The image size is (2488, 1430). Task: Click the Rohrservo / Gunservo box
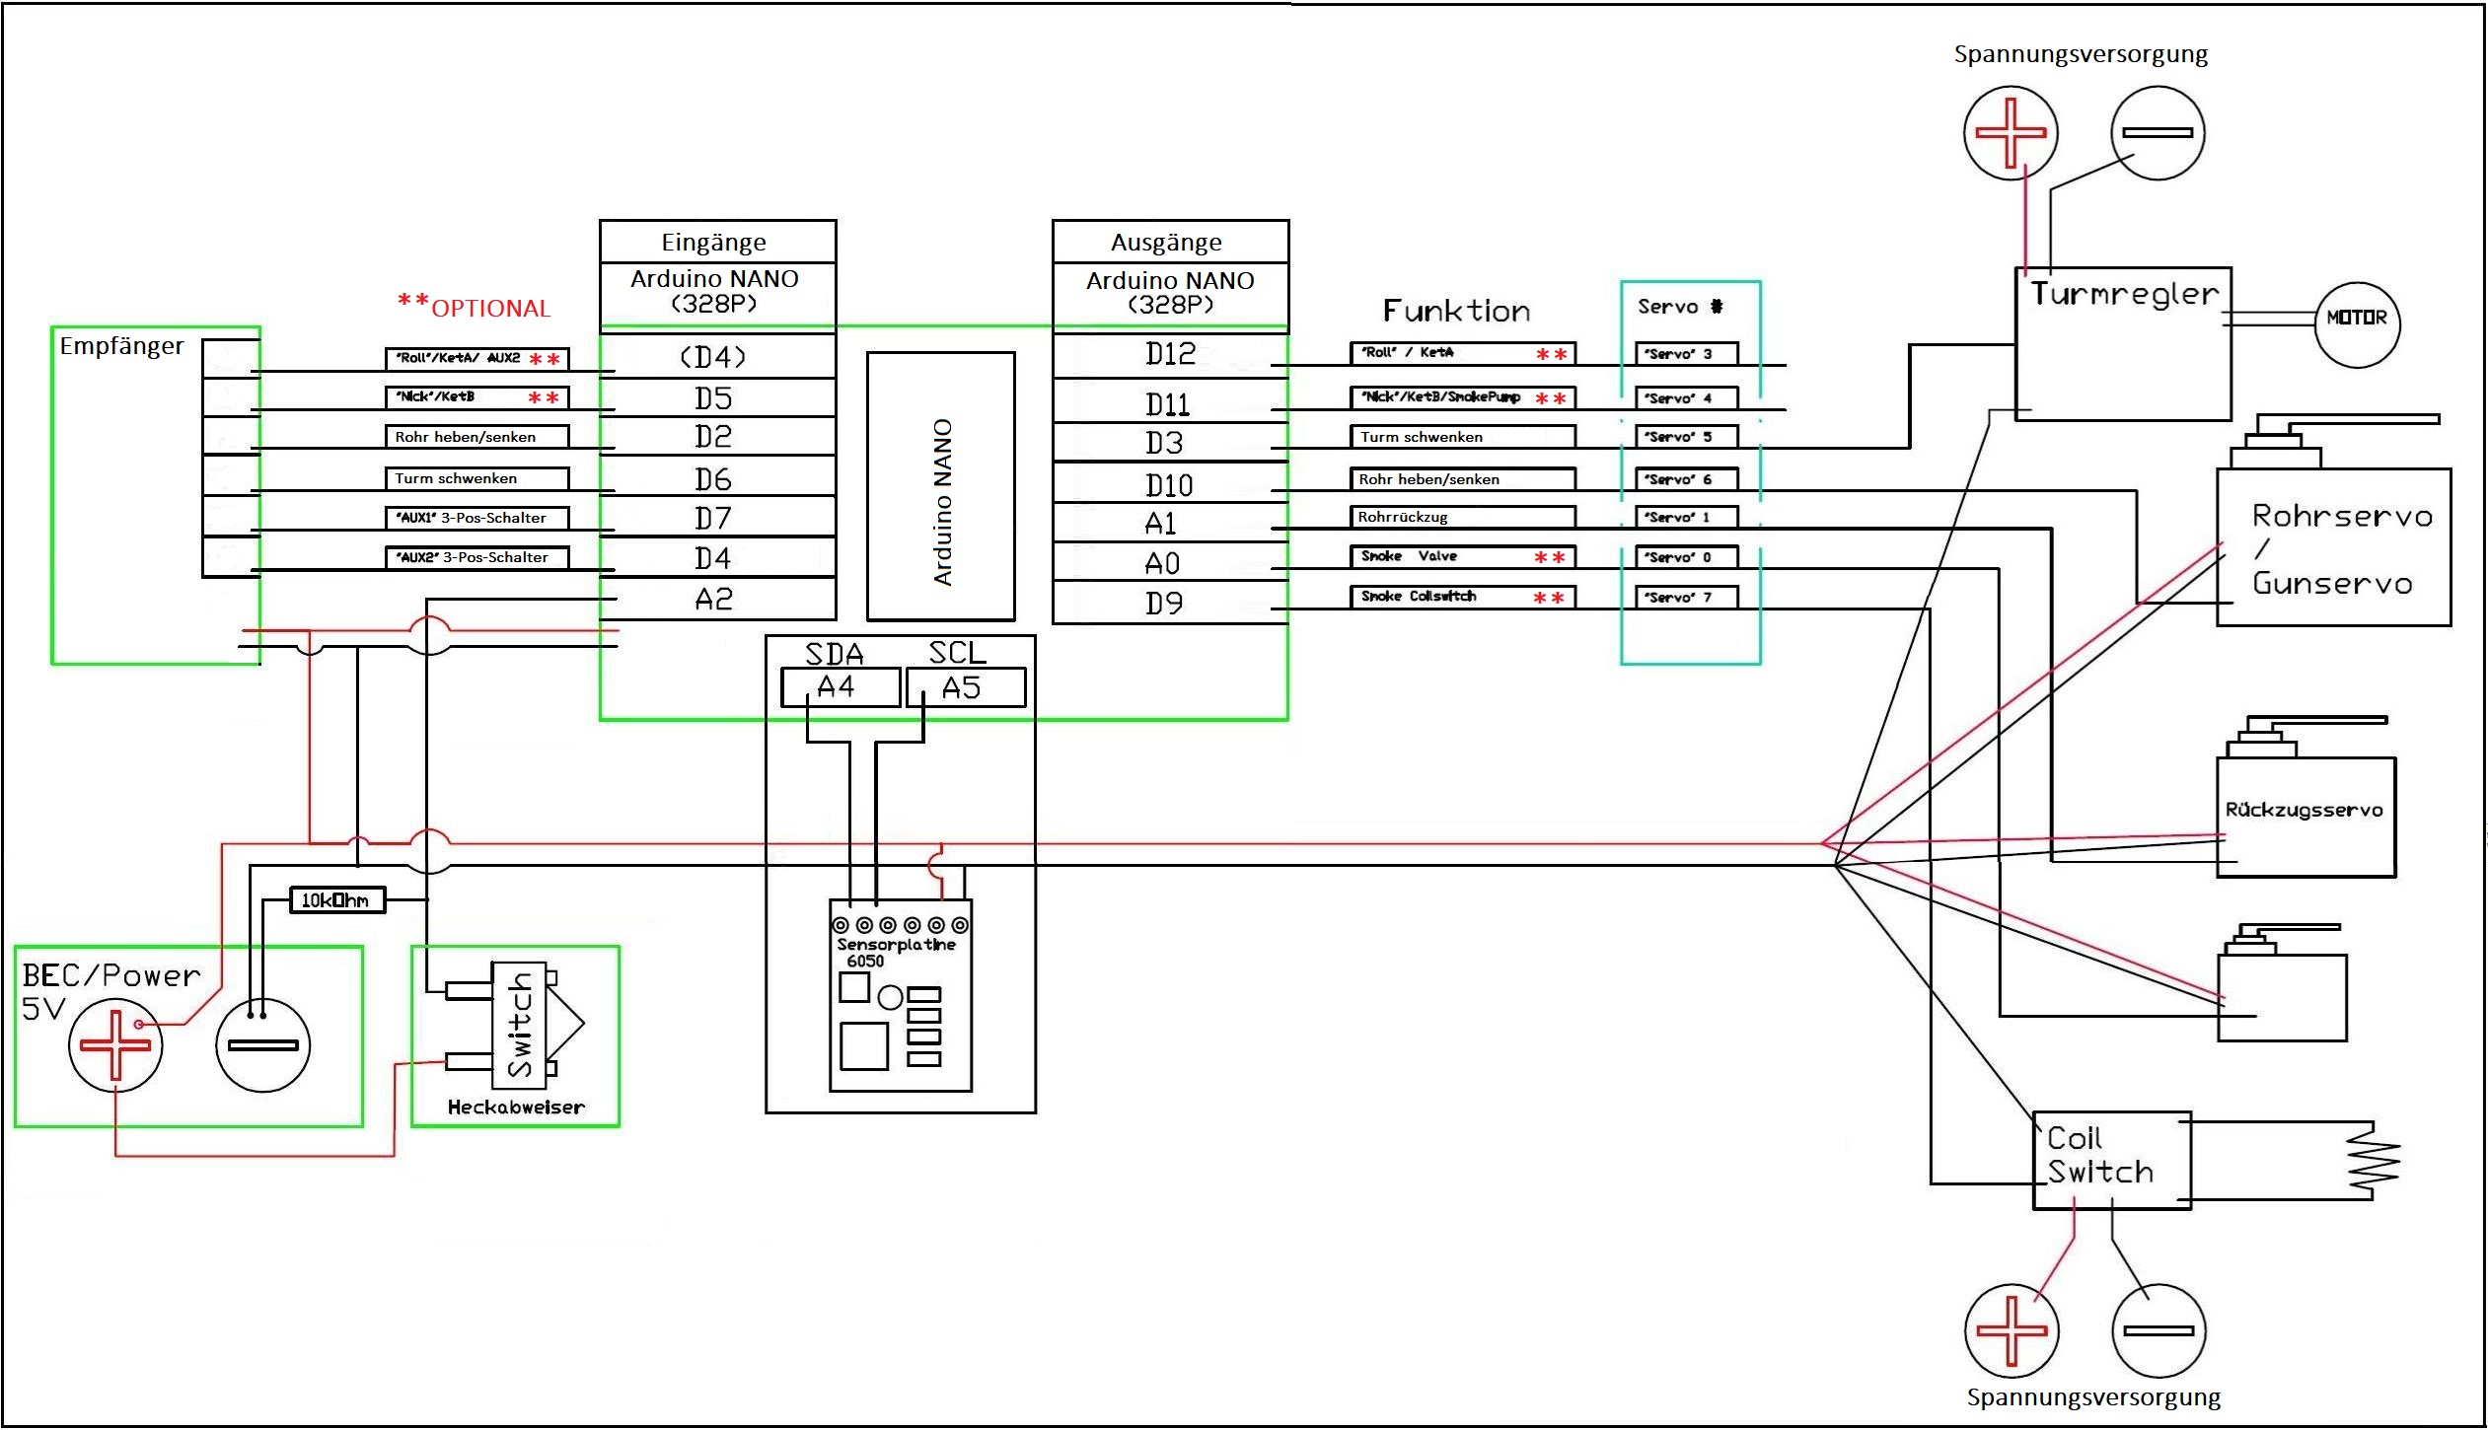pyautogui.click(x=2332, y=547)
